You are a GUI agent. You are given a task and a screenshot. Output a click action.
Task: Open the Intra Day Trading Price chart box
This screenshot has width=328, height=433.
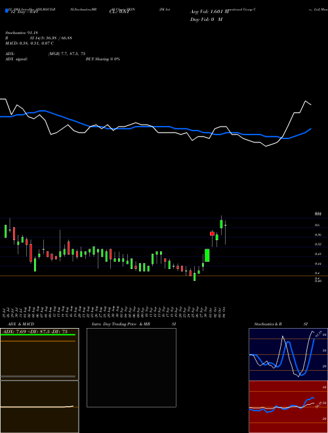pos(131,367)
